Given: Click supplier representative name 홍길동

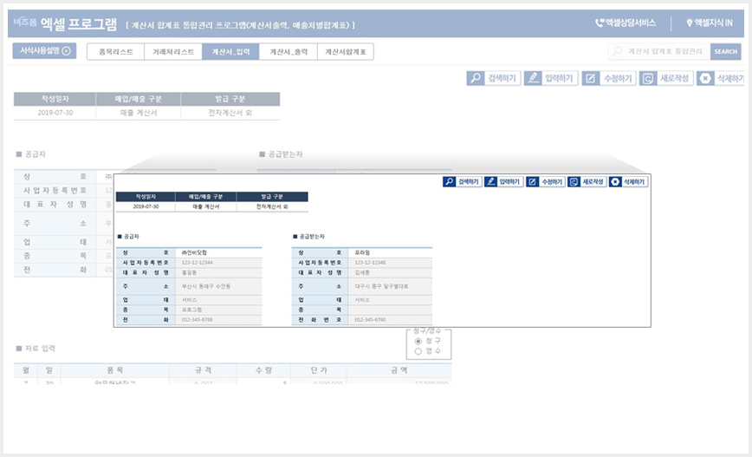Looking at the screenshot, I should 190,272.
